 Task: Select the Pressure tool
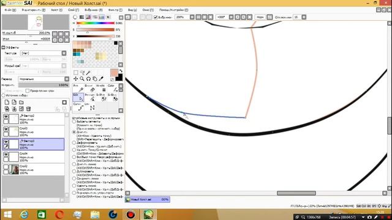[89, 98]
